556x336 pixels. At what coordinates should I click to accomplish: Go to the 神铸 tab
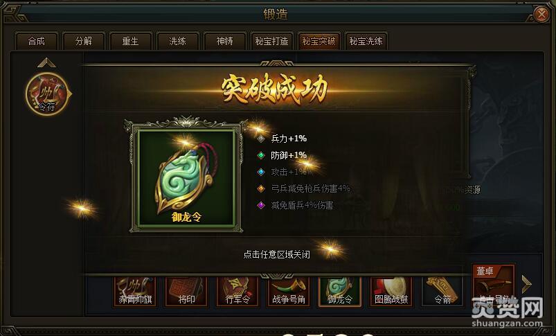(x=225, y=41)
